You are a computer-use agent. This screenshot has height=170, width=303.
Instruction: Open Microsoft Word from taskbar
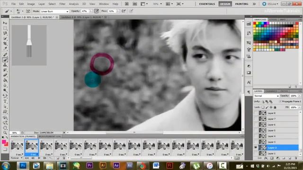pyautogui.click(x=156, y=166)
